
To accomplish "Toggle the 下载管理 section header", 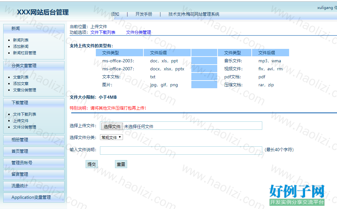I will coord(34,103).
